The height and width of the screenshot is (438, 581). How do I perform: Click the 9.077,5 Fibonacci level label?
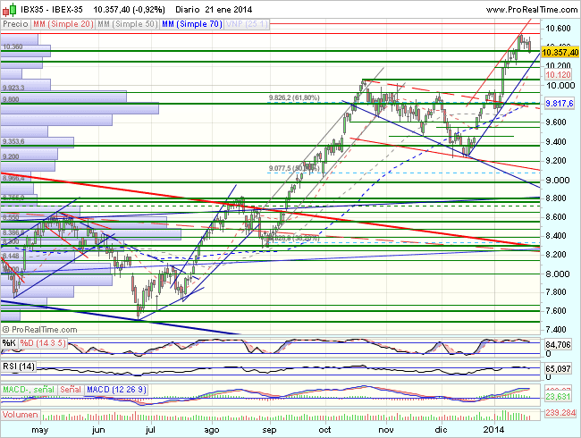pos(293,169)
